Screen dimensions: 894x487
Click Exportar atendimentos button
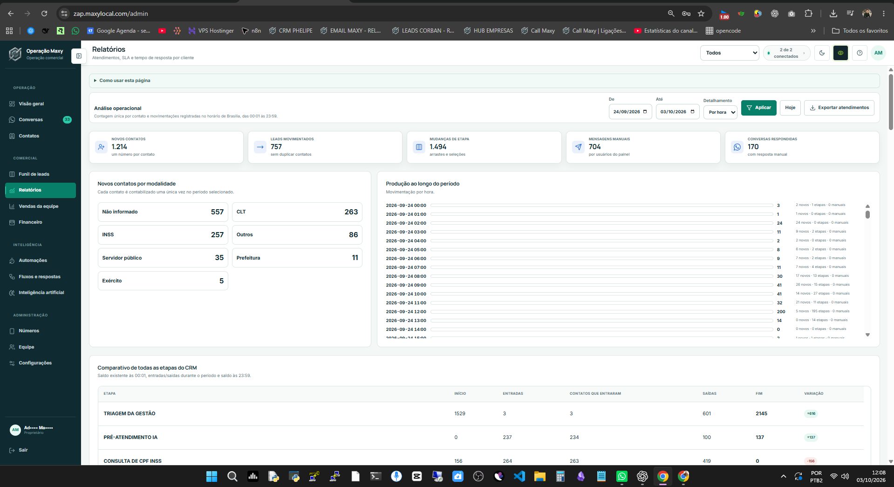click(x=839, y=108)
